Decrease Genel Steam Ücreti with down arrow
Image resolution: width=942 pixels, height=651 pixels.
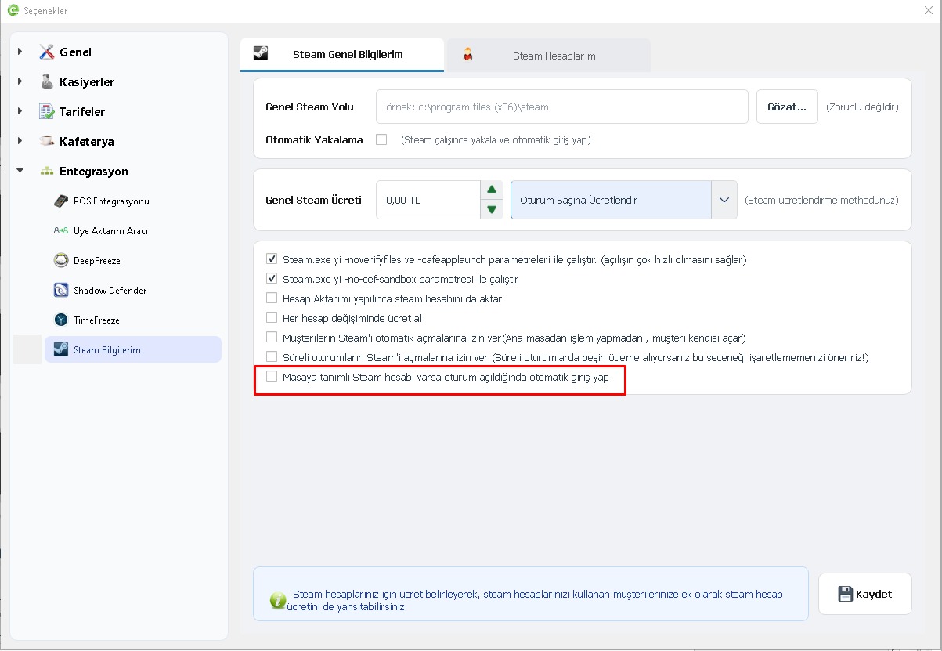coord(491,210)
